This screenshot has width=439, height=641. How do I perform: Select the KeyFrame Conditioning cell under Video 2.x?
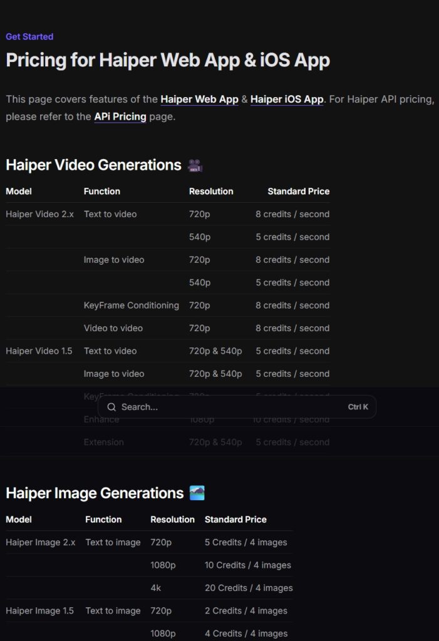(131, 305)
